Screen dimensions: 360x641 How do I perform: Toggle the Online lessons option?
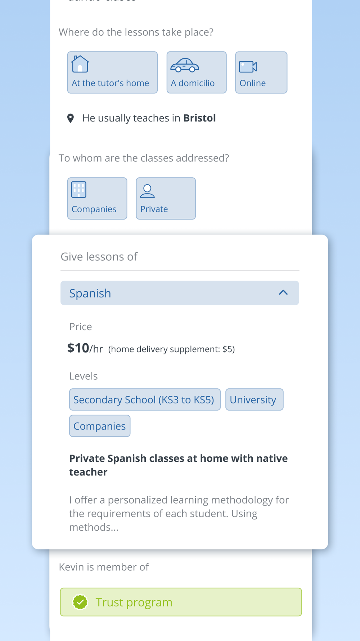pyautogui.click(x=261, y=72)
